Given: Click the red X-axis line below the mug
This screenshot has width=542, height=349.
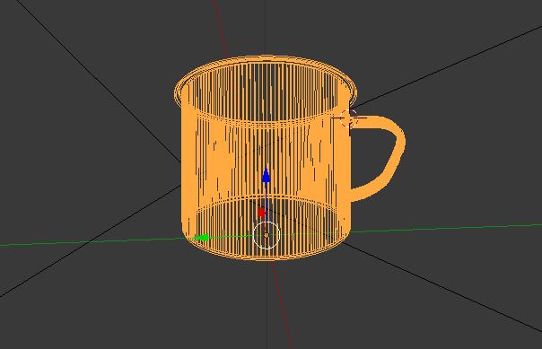Looking at the screenshot, I should 283,304.
